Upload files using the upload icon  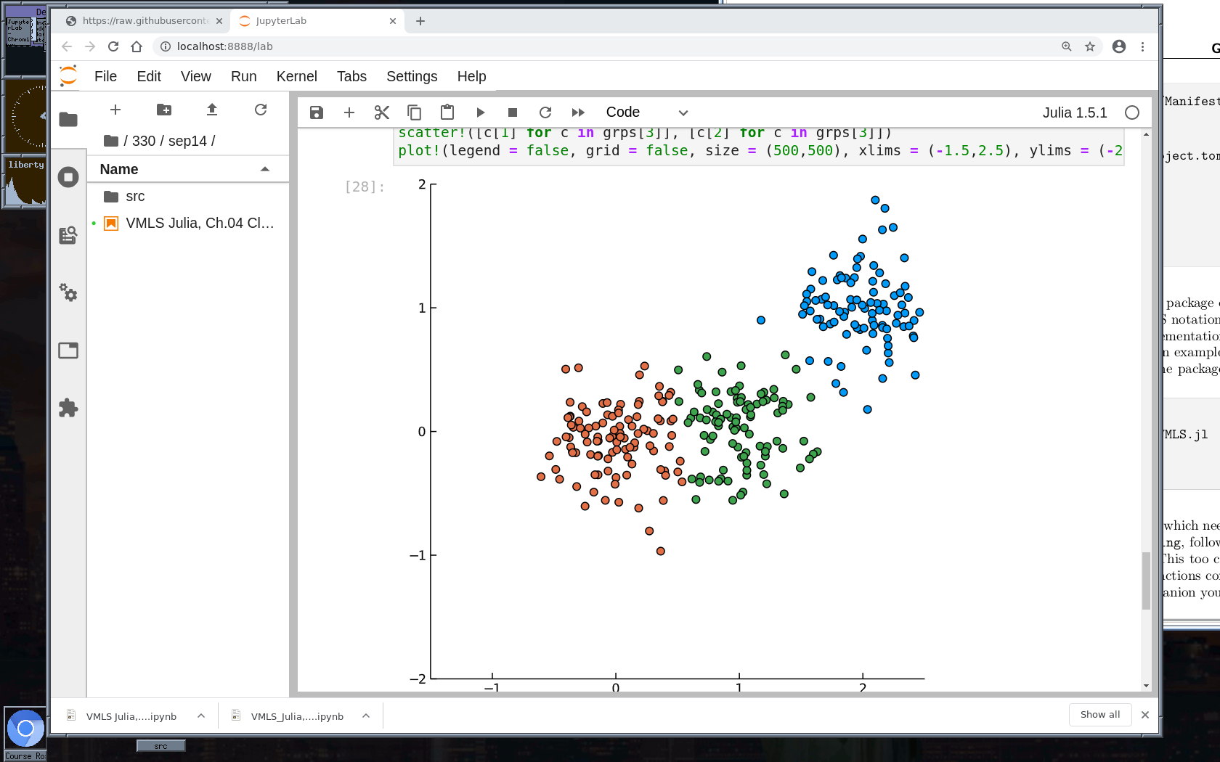pos(211,110)
